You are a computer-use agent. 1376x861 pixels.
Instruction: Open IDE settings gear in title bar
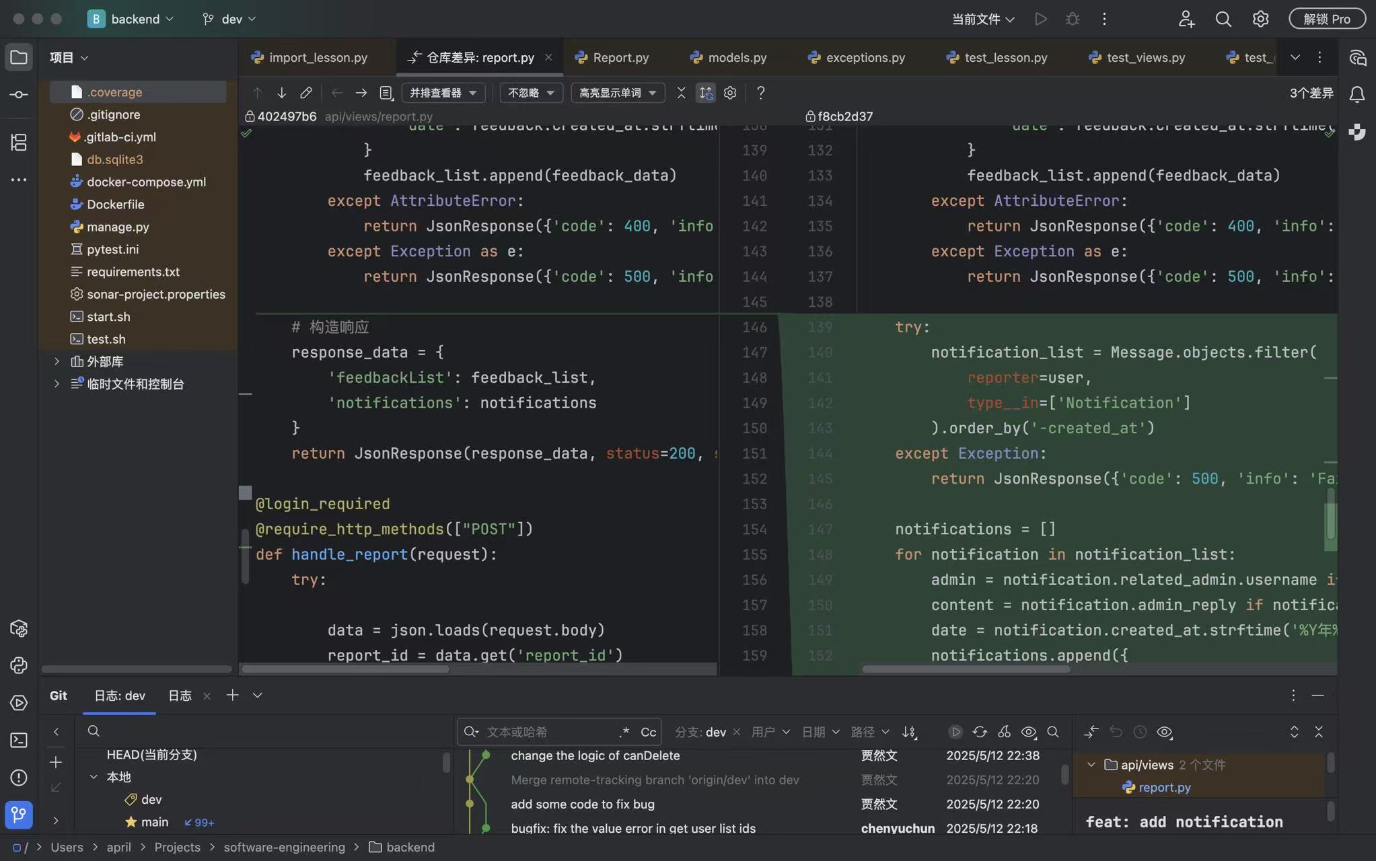(1260, 19)
